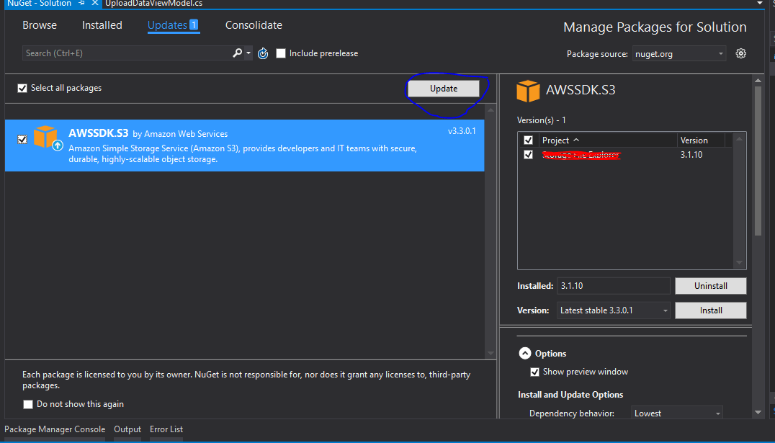Open the Version Latest stable dropdown

pyautogui.click(x=666, y=310)
